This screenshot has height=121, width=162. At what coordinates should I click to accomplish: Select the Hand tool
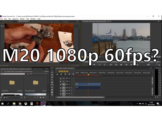coord(52,92)
